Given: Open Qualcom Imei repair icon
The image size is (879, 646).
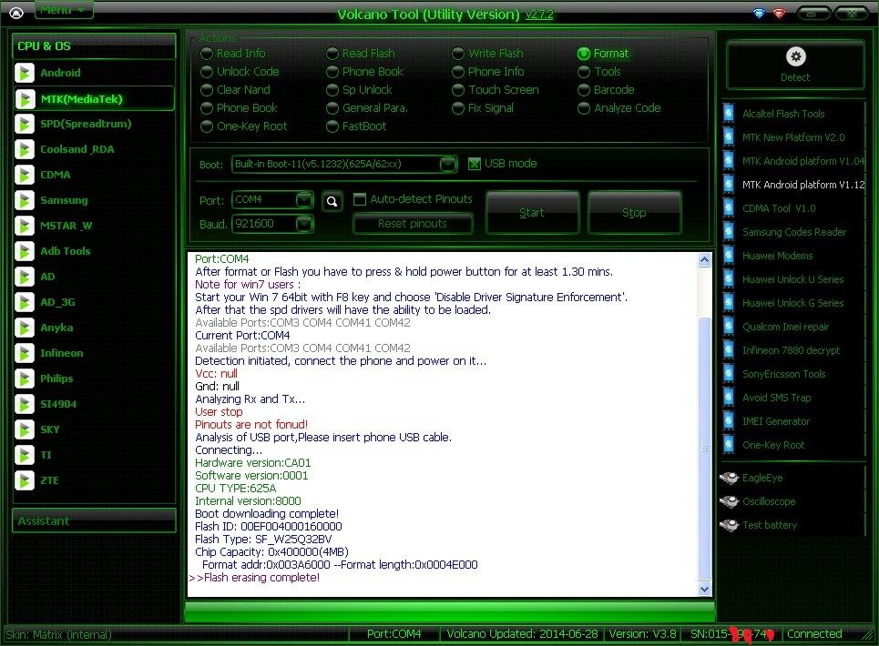Looking at the screenshot, I should [x=729, y=327].
